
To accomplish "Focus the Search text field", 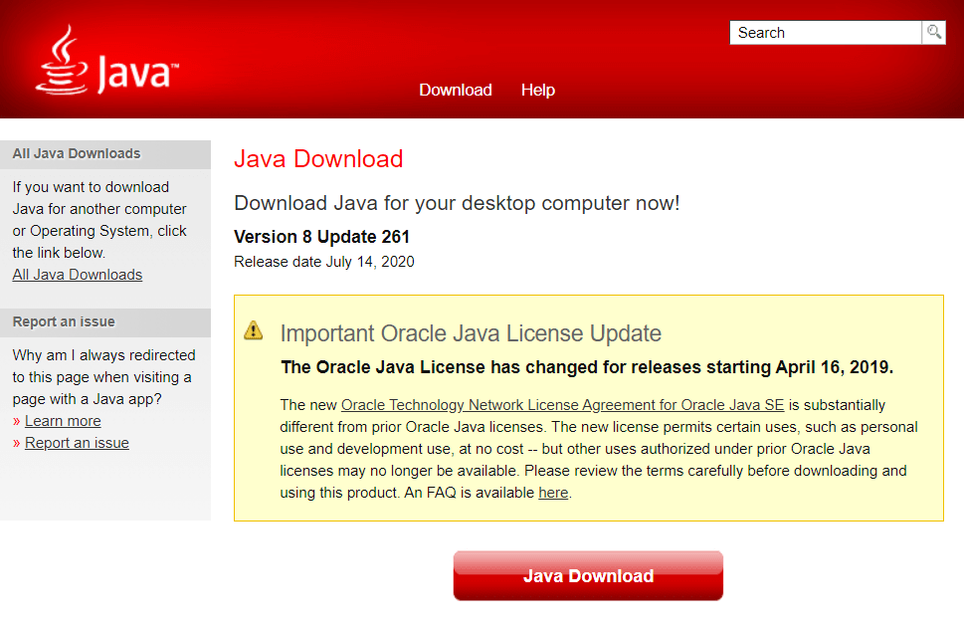I will pos(825,33).
